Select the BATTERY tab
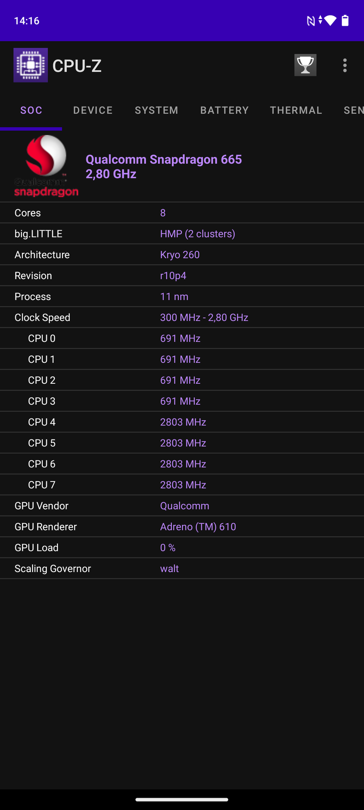The image size is (364, 810). point(224,110)
